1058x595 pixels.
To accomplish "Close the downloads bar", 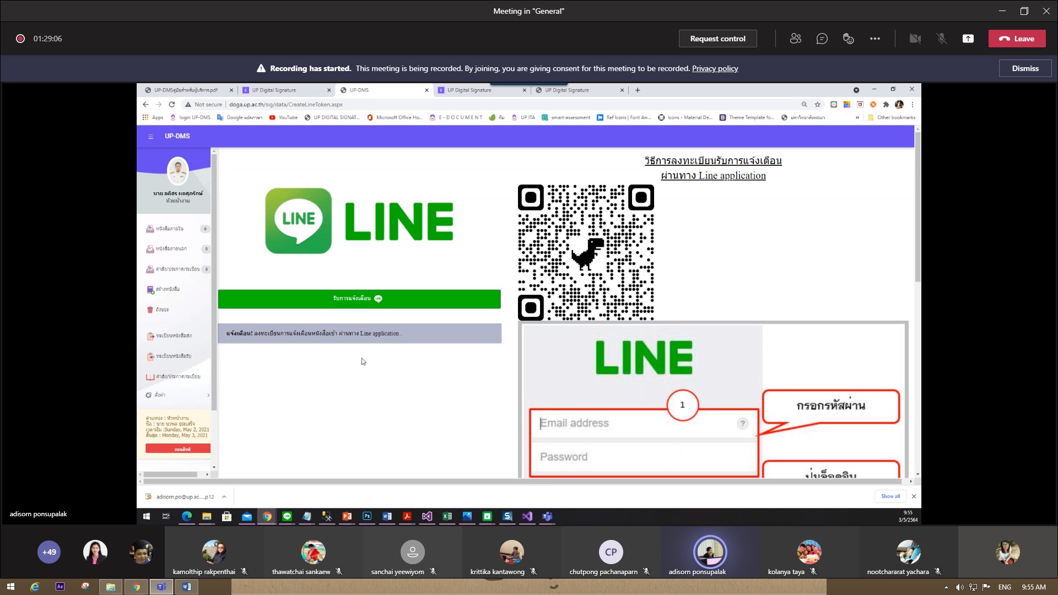I will coord(914,496).
